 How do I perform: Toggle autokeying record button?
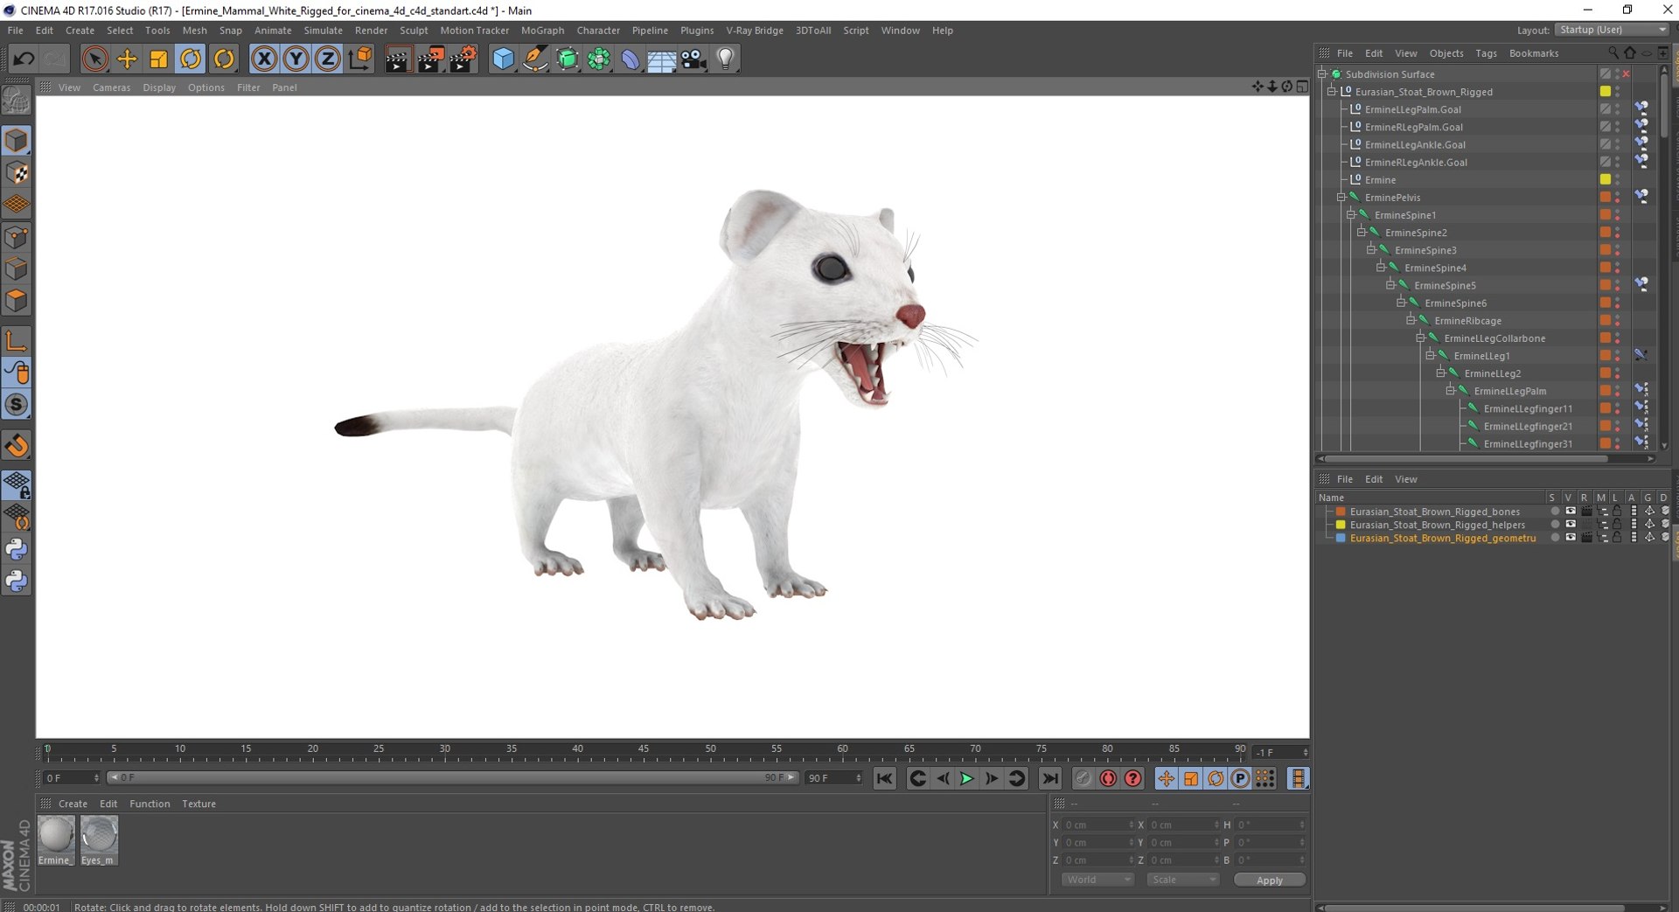1108,778
